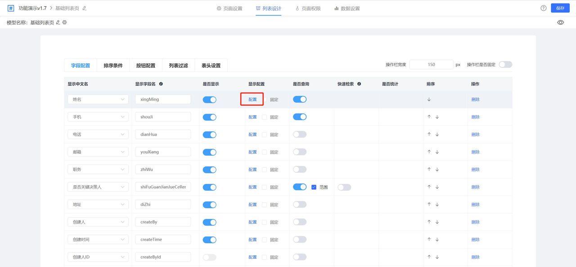The height and width of the screenshot is (267, 576).
Task: Expand the 创建时间 dropdown
Action: coord(98,239)
